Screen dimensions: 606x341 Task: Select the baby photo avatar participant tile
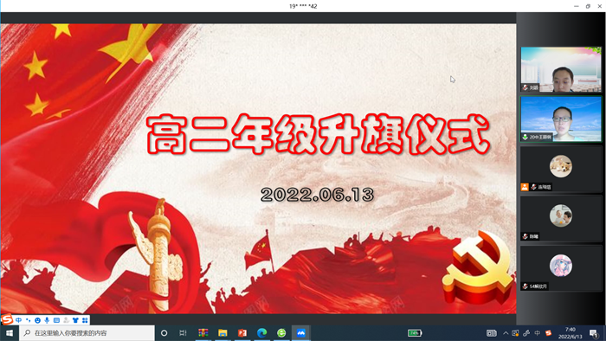[x=561, y=218]
